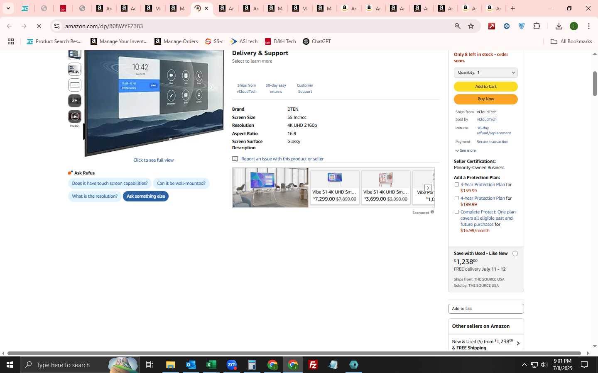Ask Rufus if it can be wall-mounted
This screenshot has height=373, width=598.
click(181, 184)
